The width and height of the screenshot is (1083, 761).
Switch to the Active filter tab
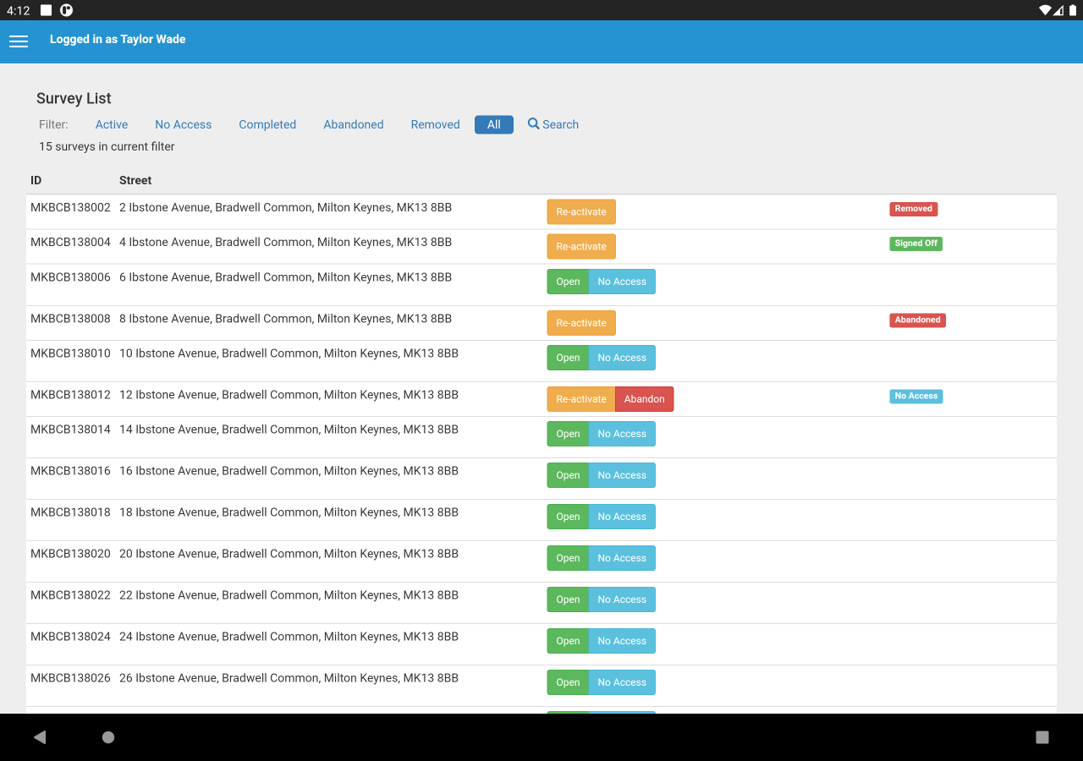(x=111, y=124)
